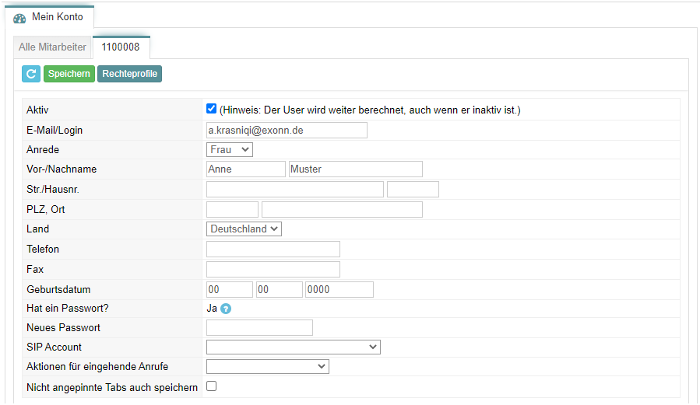This screenshot has width=700, height=405.
Task: Open the SIP Account dropdown
Action: (x=294, y=347)
